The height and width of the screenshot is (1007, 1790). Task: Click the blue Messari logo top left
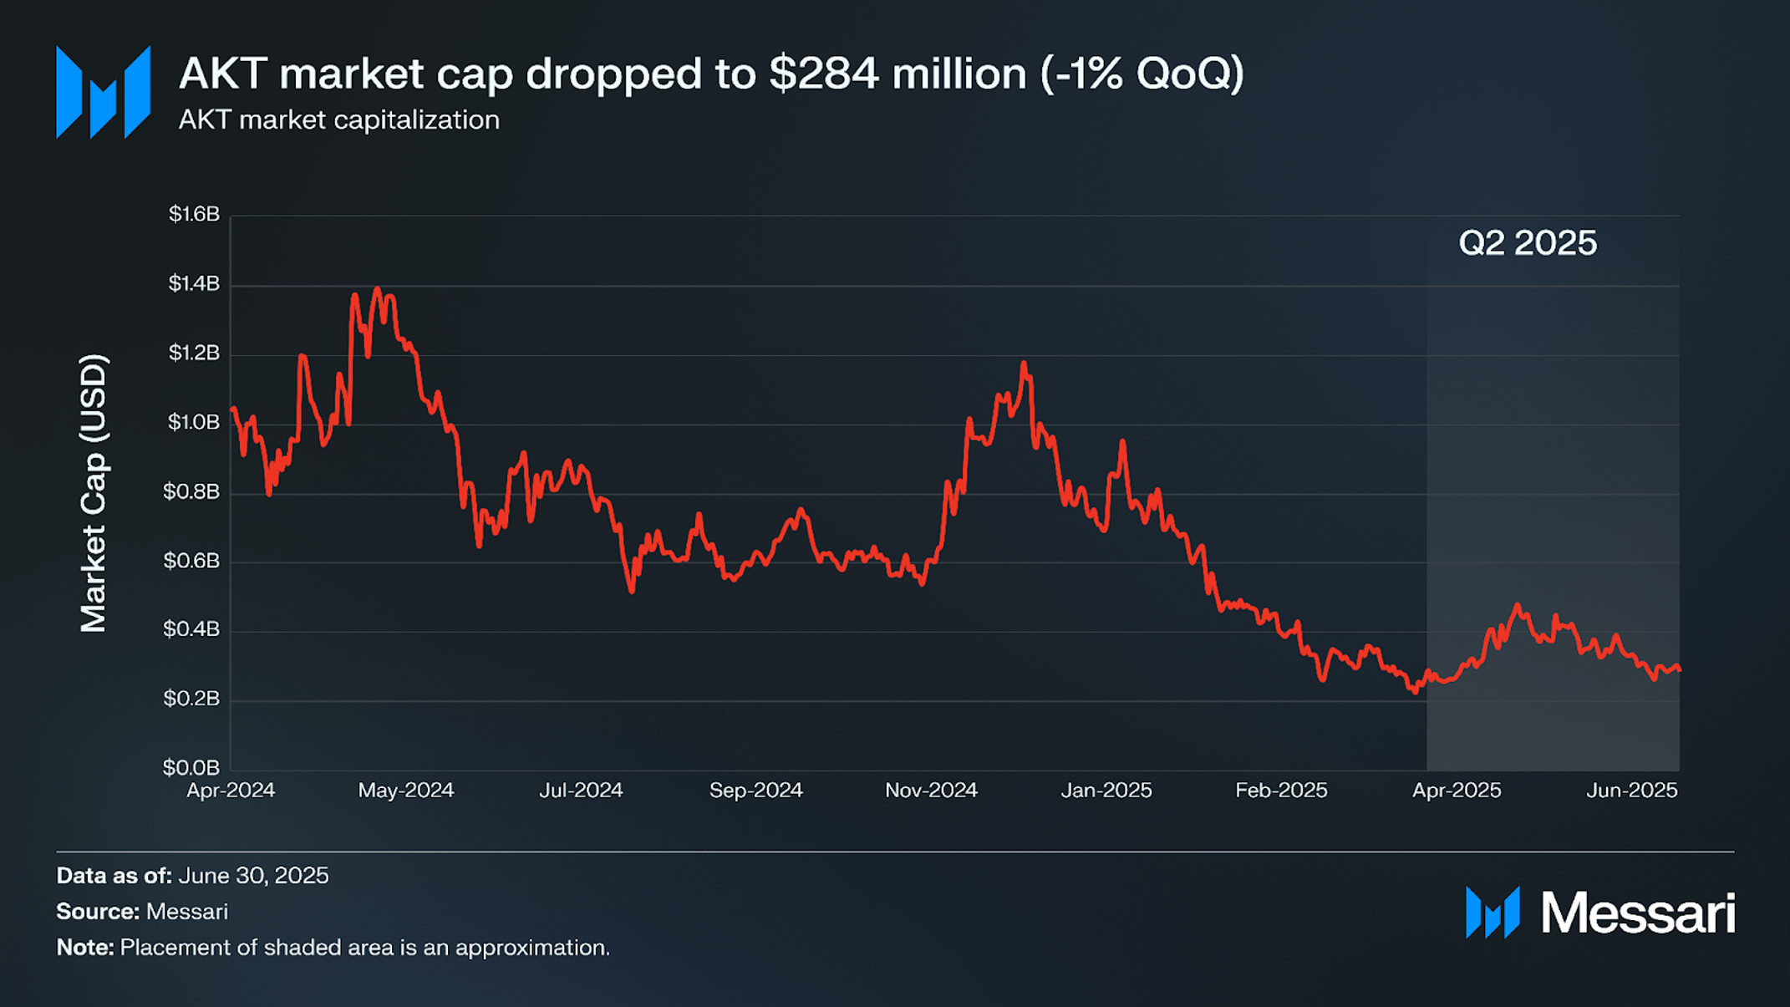tap(104, 92)
